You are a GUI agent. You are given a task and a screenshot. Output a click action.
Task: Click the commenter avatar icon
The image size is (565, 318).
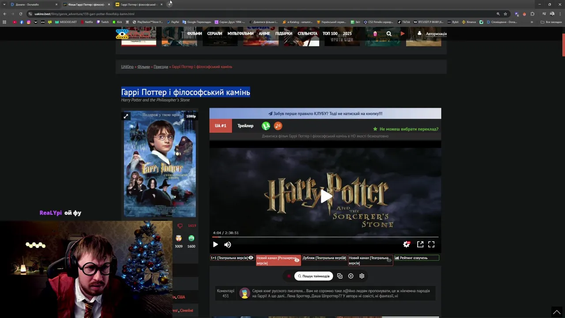pos(245,293)
